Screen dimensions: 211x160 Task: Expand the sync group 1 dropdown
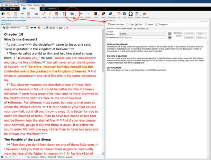[x=65, y=28]
